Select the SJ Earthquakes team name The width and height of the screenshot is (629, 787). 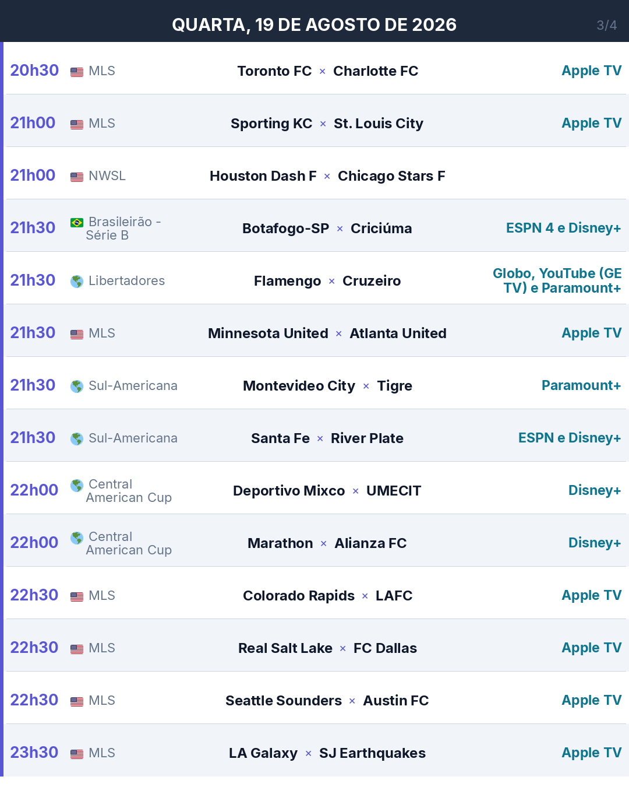[372, 753]
